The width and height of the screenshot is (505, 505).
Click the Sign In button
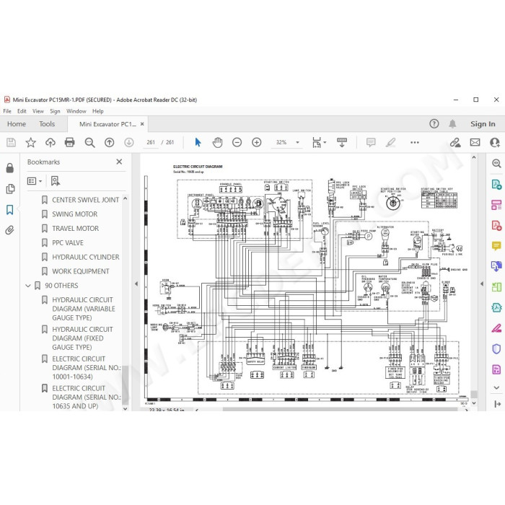(483, 124)
